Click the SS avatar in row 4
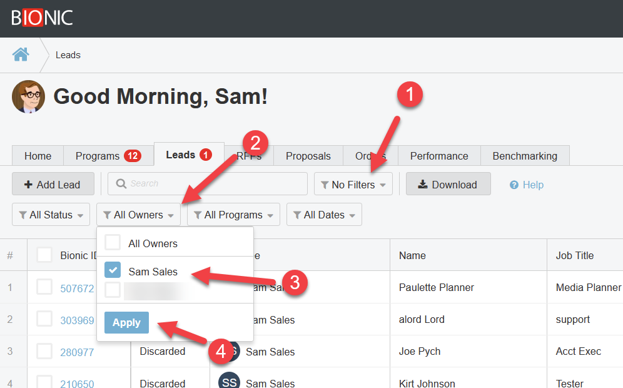 [229, 382]
